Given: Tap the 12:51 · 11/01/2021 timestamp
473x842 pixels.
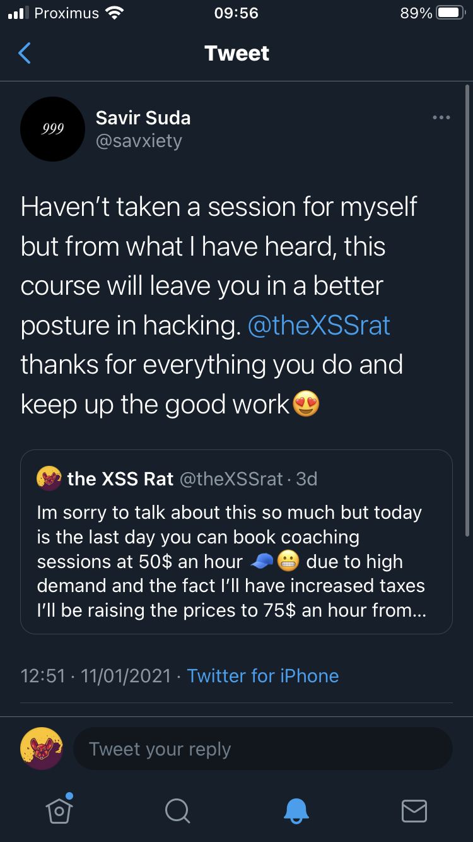Looking at the screenshot, I should (96, 676).
